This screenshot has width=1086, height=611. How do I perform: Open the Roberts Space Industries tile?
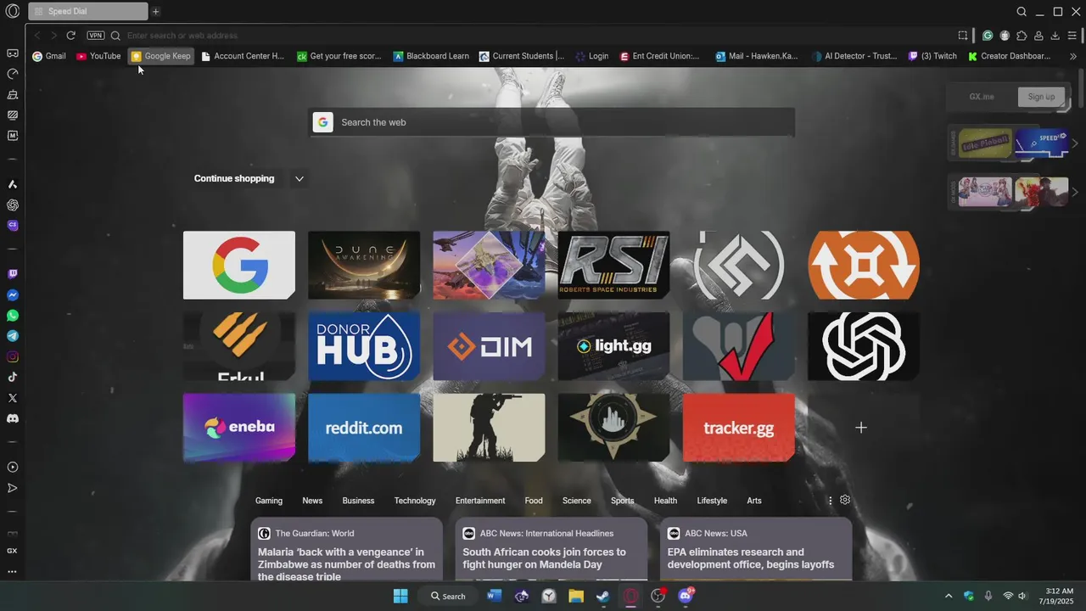coord(613,265)
